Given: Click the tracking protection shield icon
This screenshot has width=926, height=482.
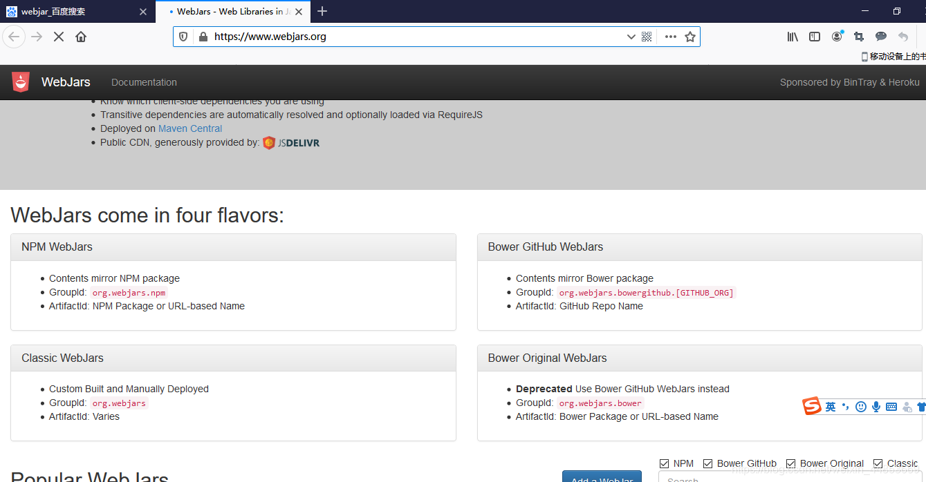Looking at the screenshot, I should tap(183, 37).
